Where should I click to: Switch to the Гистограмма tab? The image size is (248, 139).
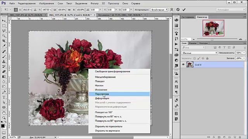(188, 17)
